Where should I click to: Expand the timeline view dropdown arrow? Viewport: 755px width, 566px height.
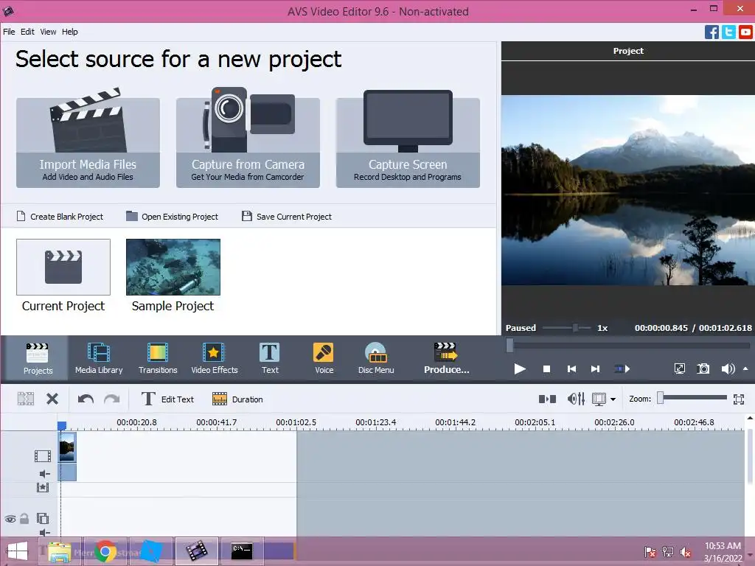click(613, 399)
